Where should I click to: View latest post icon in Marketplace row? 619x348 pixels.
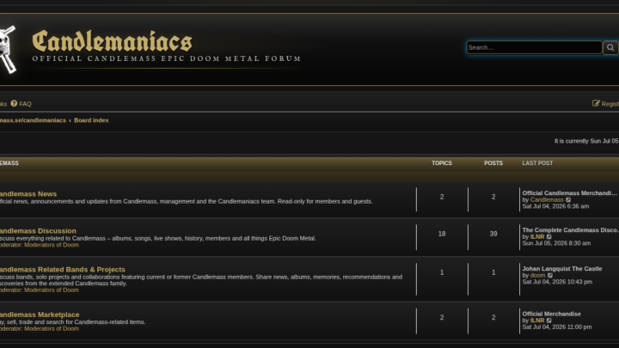click(549, 321)
